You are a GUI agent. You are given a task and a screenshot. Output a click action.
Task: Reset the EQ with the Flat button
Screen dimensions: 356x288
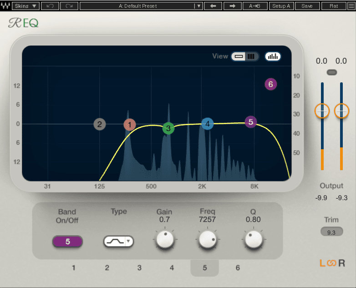(334, 6)
